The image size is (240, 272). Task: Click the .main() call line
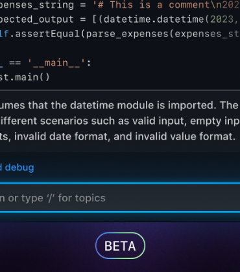[25, 77]
